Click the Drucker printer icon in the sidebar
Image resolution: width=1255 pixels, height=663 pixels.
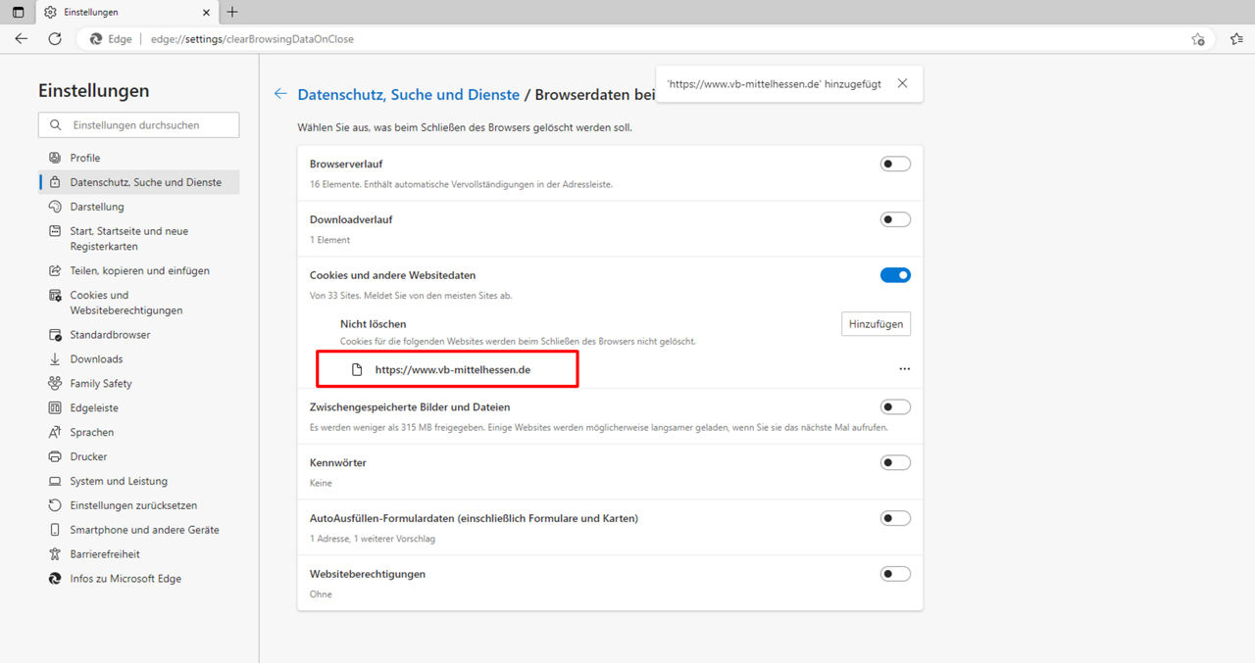tap(56, 456)
